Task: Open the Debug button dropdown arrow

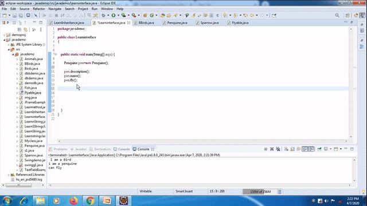Action: (x=108, y=15)
